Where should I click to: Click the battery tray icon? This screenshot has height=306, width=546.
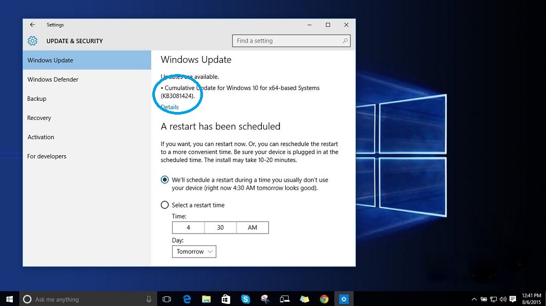click(x=483, y=299)
